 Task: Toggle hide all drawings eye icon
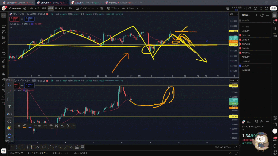point(4,90)
